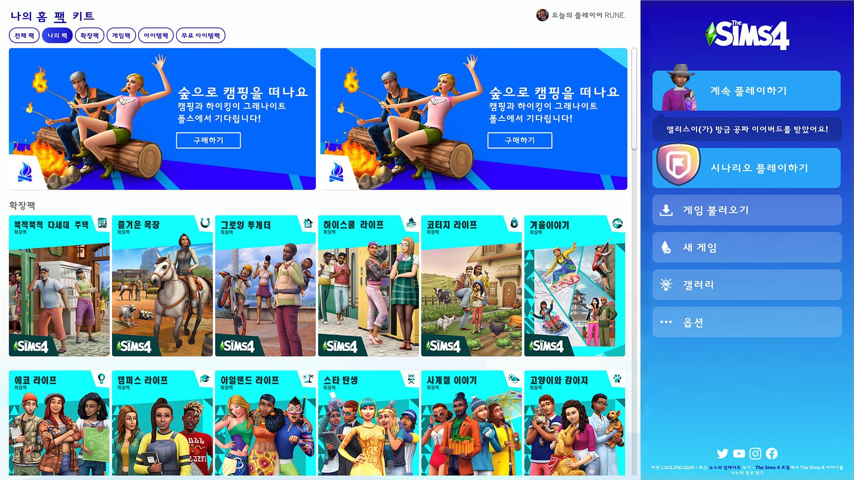Open the Instagram social icon
Screen dimensions: 854x480
tap(755, 453)
